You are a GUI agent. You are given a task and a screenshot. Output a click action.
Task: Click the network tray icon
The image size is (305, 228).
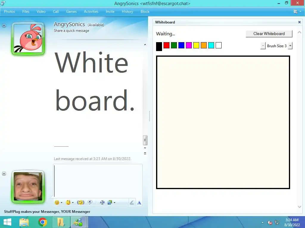point(277,222)
